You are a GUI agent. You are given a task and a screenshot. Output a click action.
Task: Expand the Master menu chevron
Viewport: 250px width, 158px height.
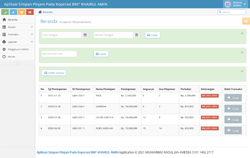32,27
